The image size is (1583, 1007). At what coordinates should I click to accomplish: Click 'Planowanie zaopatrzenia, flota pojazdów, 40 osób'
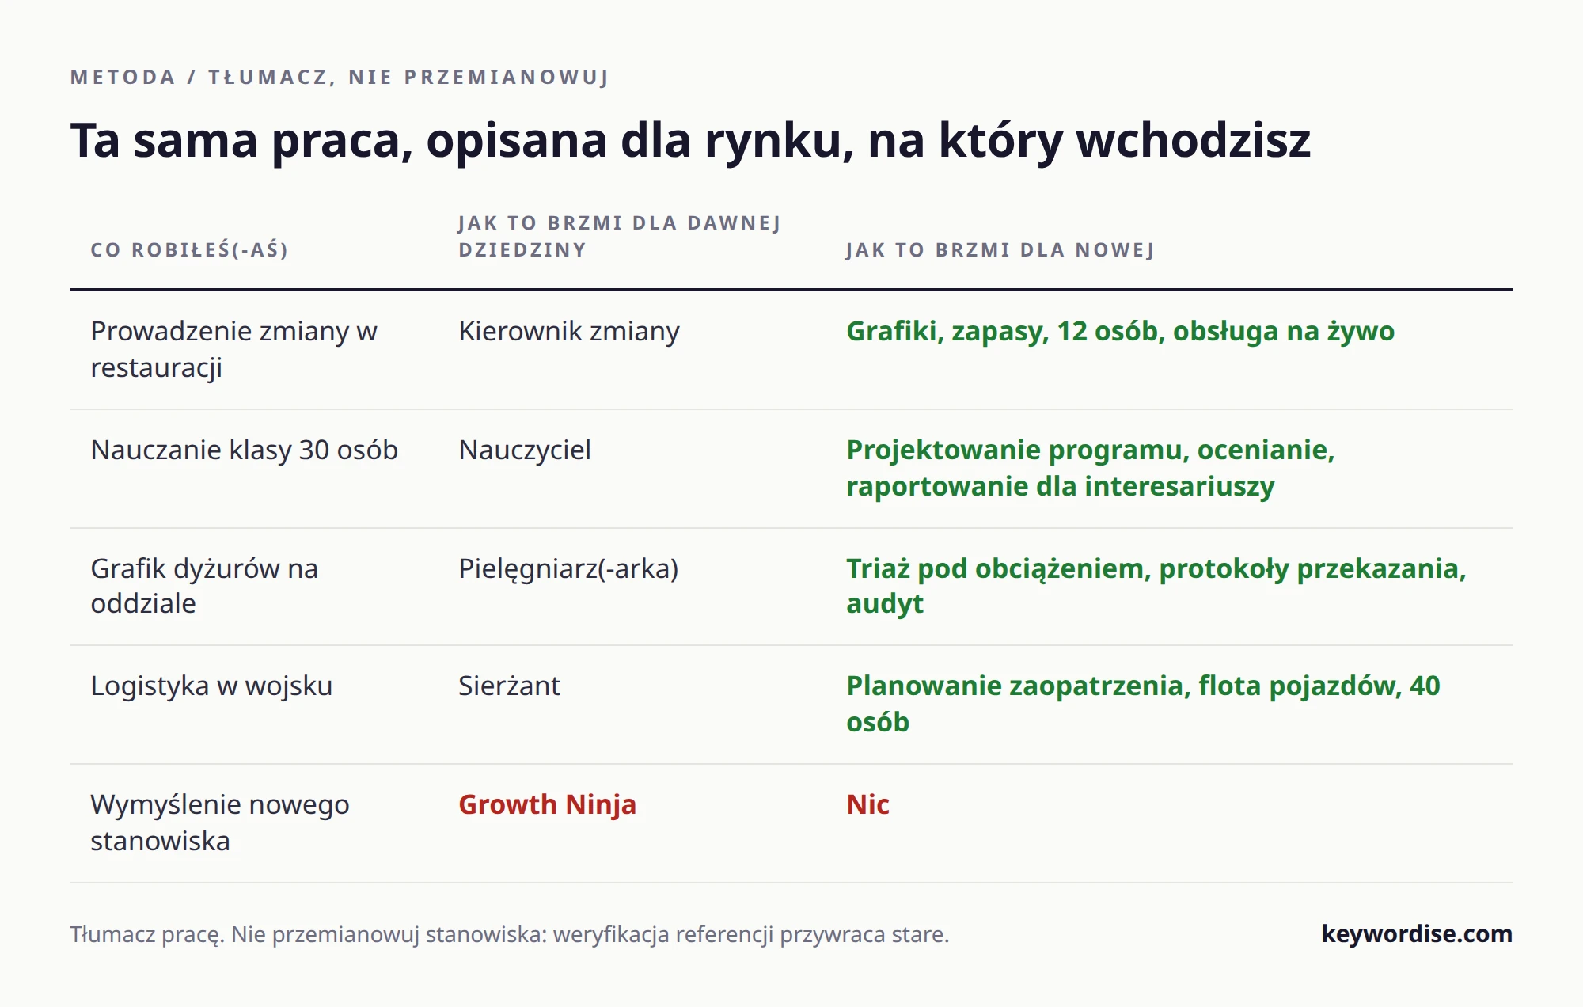click(x=1143, y=704)
